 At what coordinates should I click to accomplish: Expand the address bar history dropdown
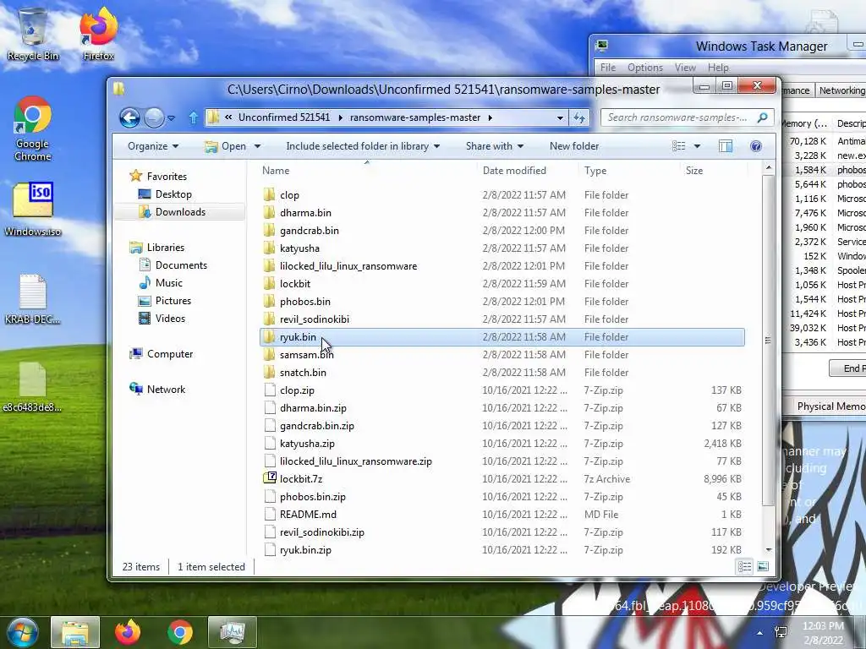pos(560,117)
